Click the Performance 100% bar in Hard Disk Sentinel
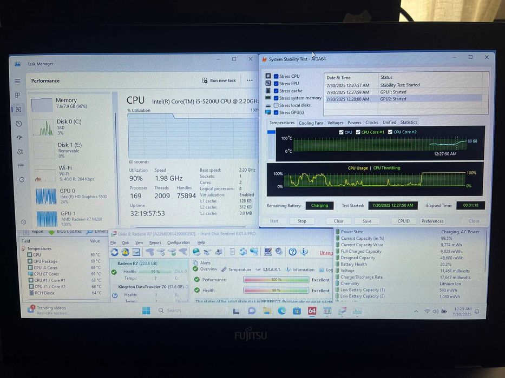The height and width of the screenshot is (378, 505). pos(276,280)
